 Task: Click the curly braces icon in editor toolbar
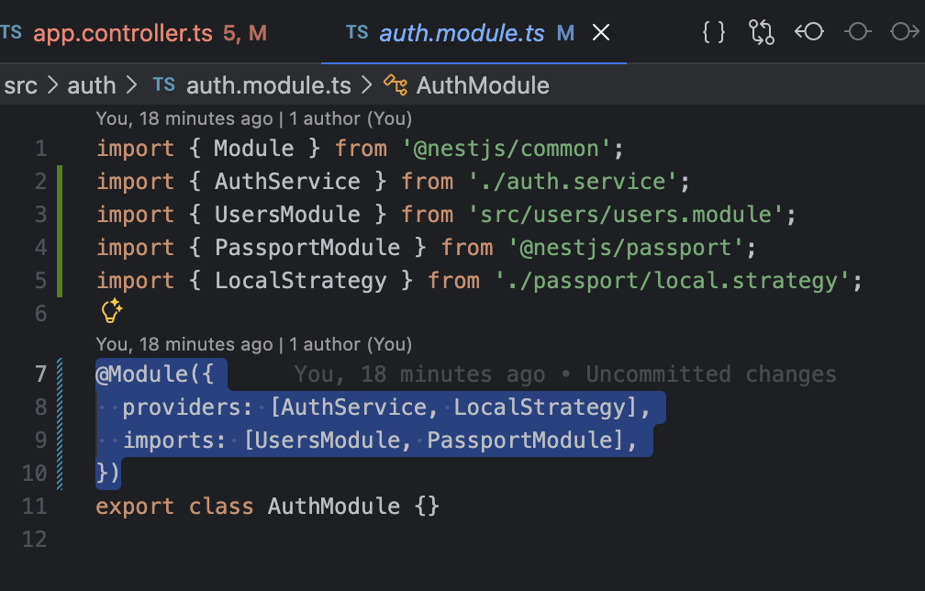(714, 33)
